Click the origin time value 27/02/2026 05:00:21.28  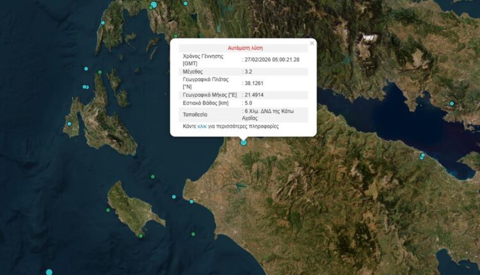click(x=271, y=59)
